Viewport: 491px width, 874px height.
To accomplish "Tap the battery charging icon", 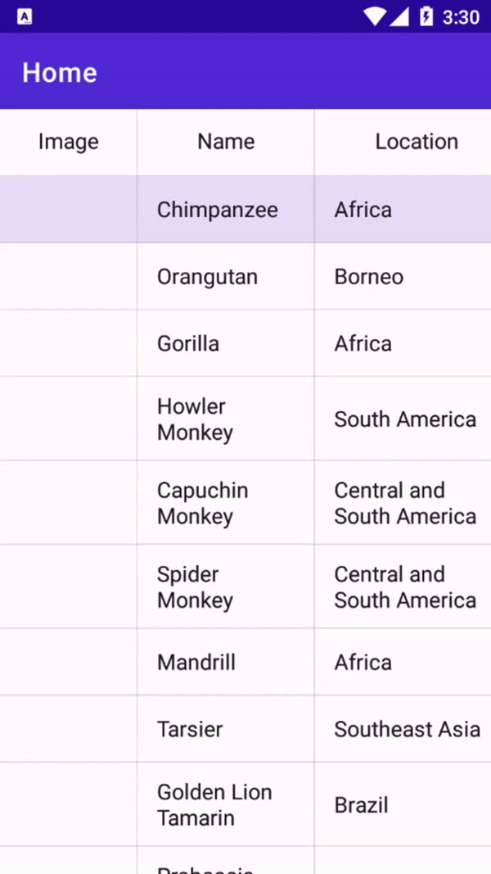I will 426,16.
